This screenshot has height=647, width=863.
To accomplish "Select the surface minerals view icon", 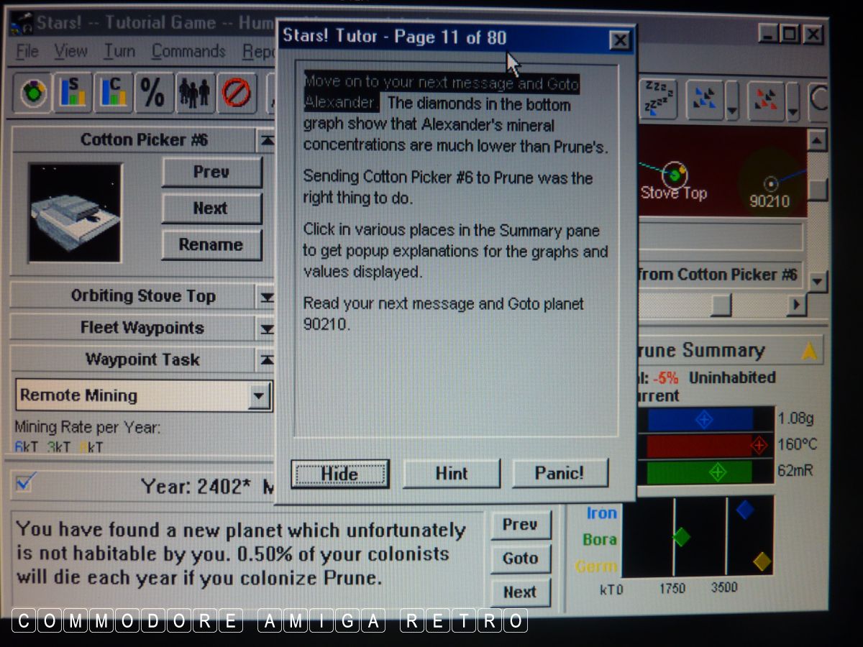I will (73, 93).
